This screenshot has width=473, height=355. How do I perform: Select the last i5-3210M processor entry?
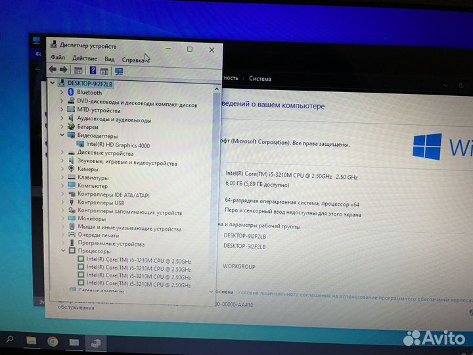pyautogui.click(x=139, y=284)
